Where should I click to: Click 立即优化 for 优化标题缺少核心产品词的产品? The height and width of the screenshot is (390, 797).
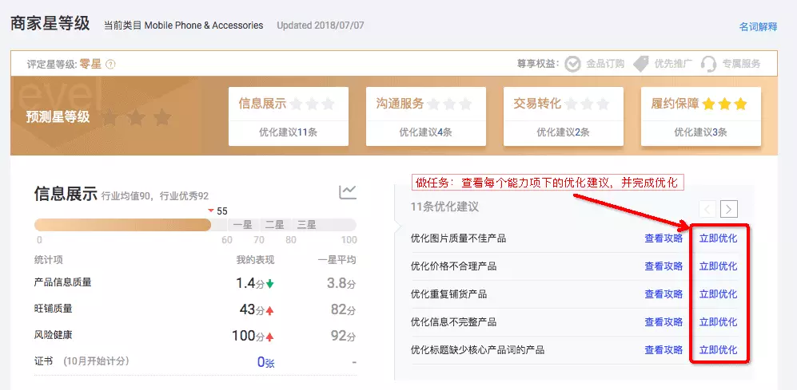click(x=718, y=349)
